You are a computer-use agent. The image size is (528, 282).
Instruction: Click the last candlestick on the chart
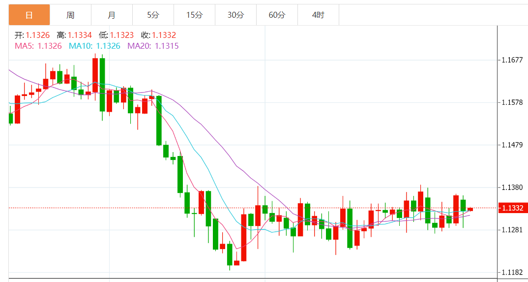tap(470, 209)
